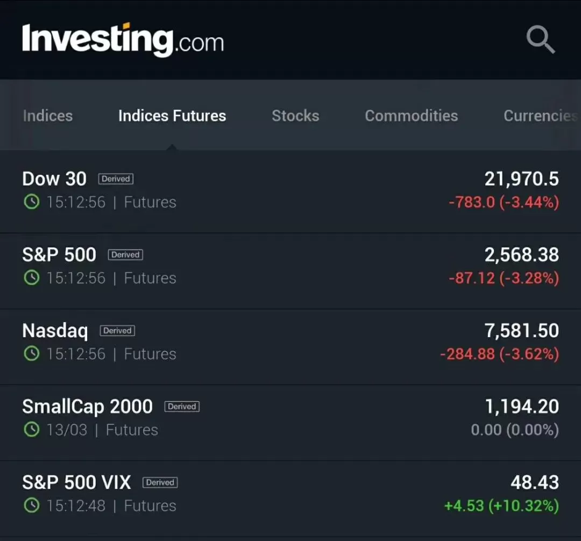This screenshot has width=581, height=541.
Task: Open the Dow 30 futures quote
Action: 290,191
